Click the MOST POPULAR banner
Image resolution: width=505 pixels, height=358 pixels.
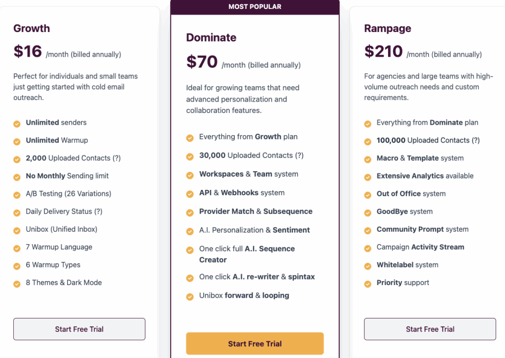click(x=254, y=6)
